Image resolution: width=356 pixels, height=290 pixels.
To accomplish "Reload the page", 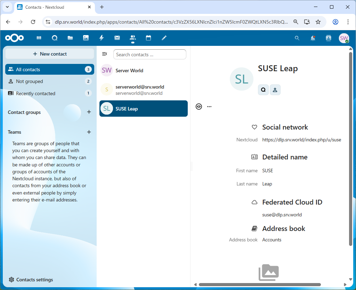I will coord(33,22).
